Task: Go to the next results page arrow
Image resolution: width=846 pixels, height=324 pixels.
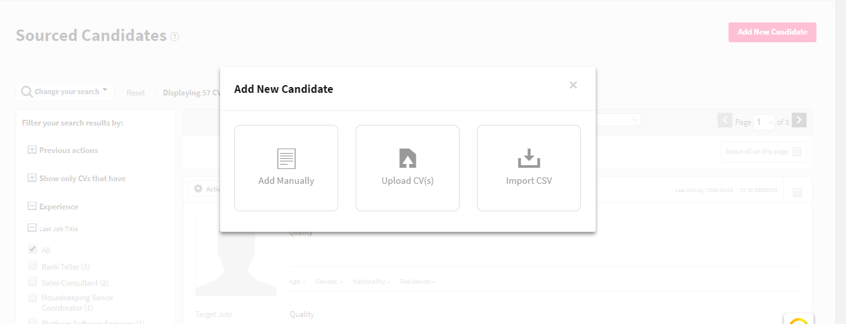Action: click(799, 120)
